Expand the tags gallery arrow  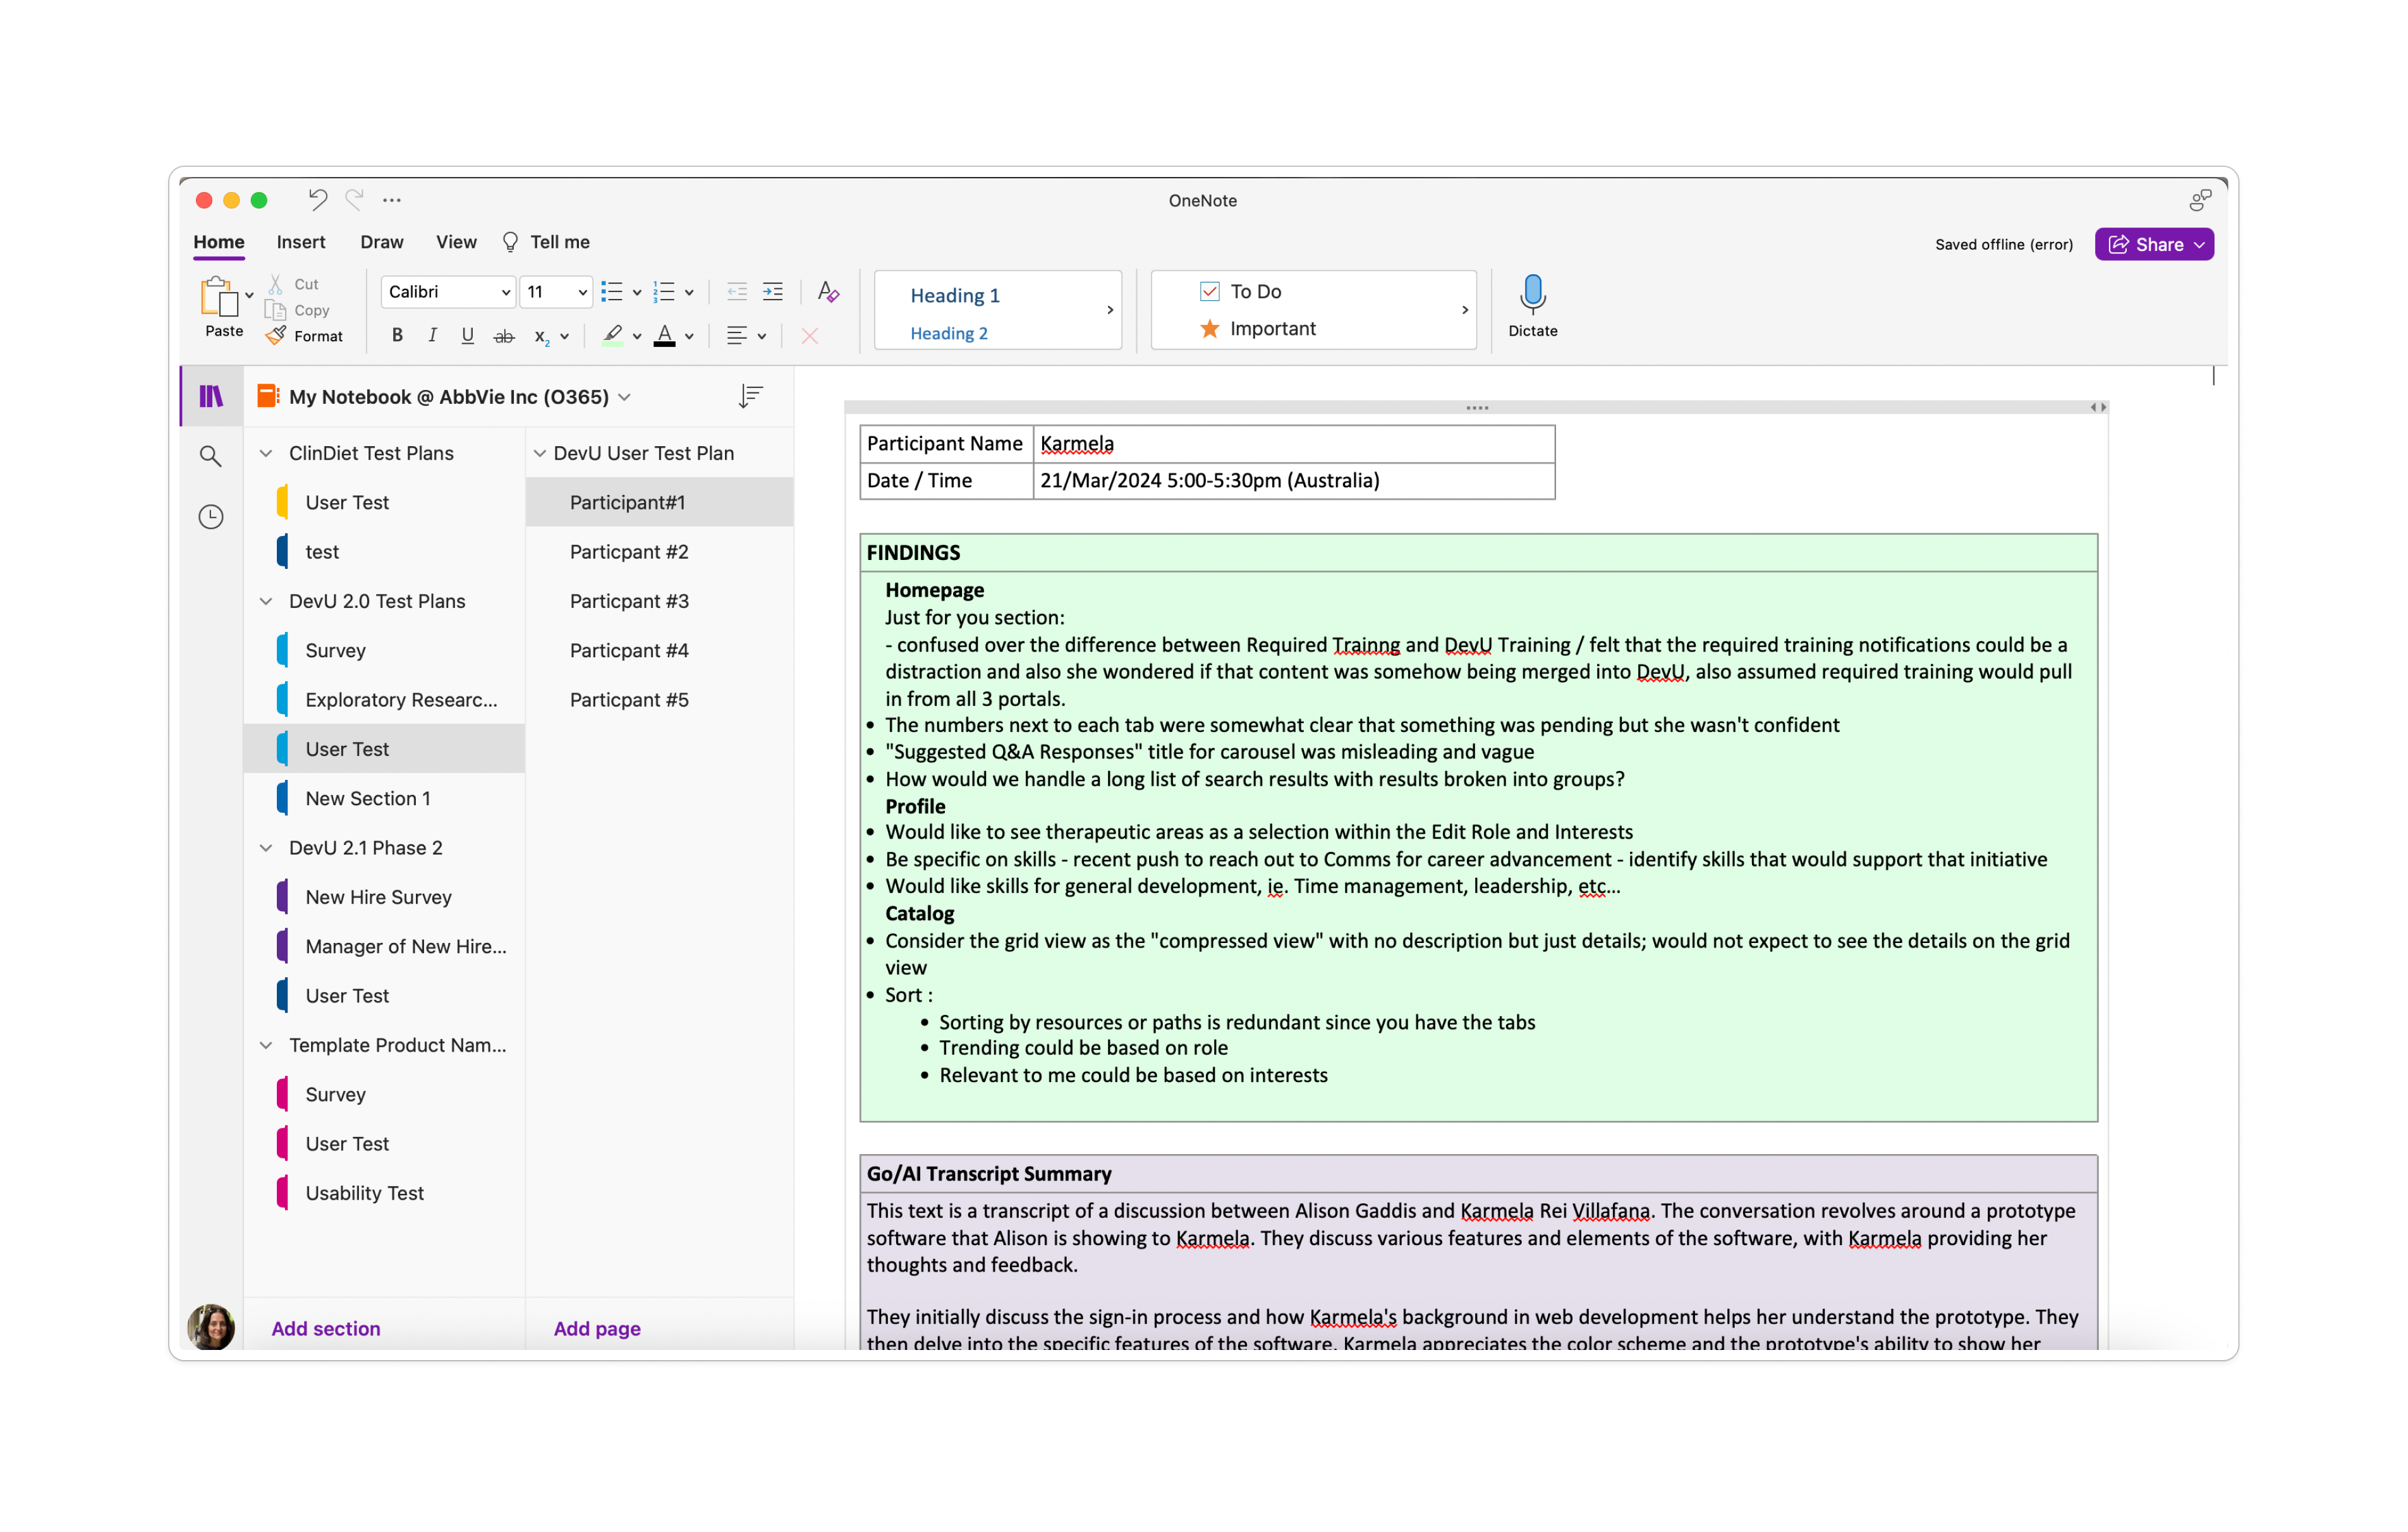(1465, 310)
